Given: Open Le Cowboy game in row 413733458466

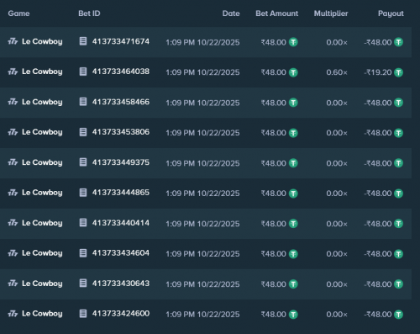Looking at the screenshot, I should 42,102.
